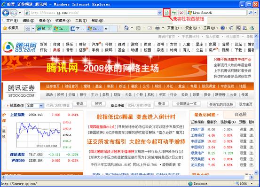Switch to the 自选股 tab
Image resolution: width=260 pixels, height=187 pixels.
tap(241, 115)
